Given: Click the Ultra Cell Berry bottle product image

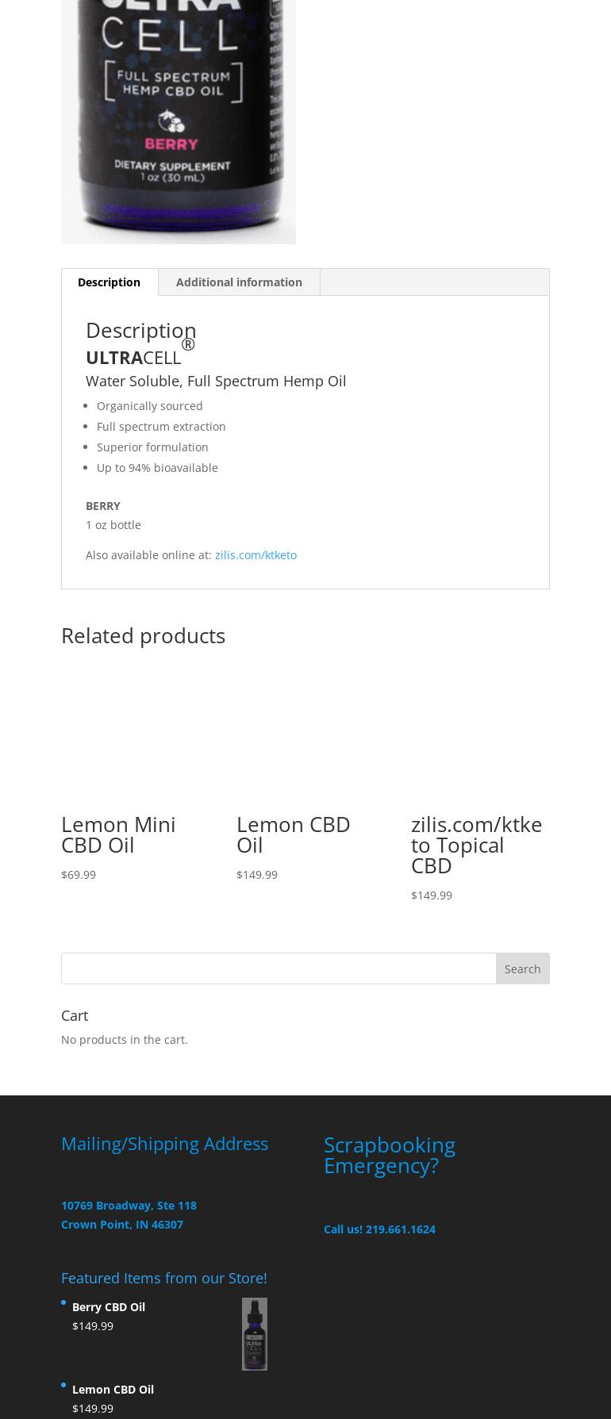Looking at the screenshot, I should [x=179, y=119].
